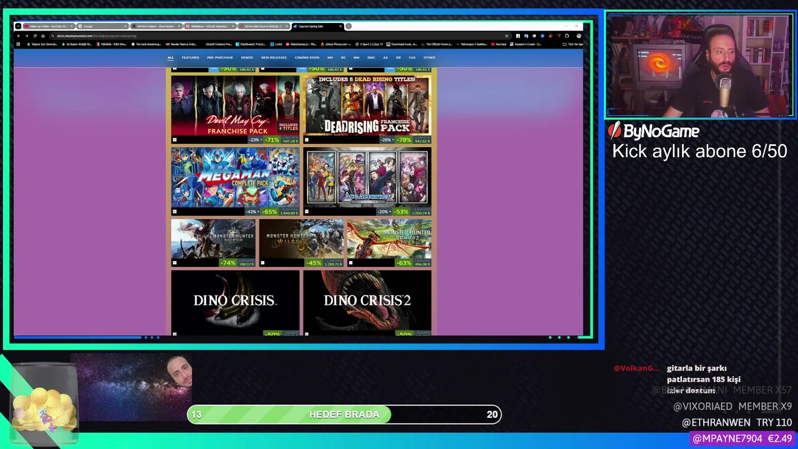Select the DEMOS filter tab
Image resolution: width=798 pixels, height=449 pixels.
click(247, 57)
